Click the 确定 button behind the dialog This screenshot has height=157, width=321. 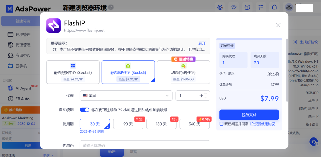pyautogui.click(x=112, y=152)
